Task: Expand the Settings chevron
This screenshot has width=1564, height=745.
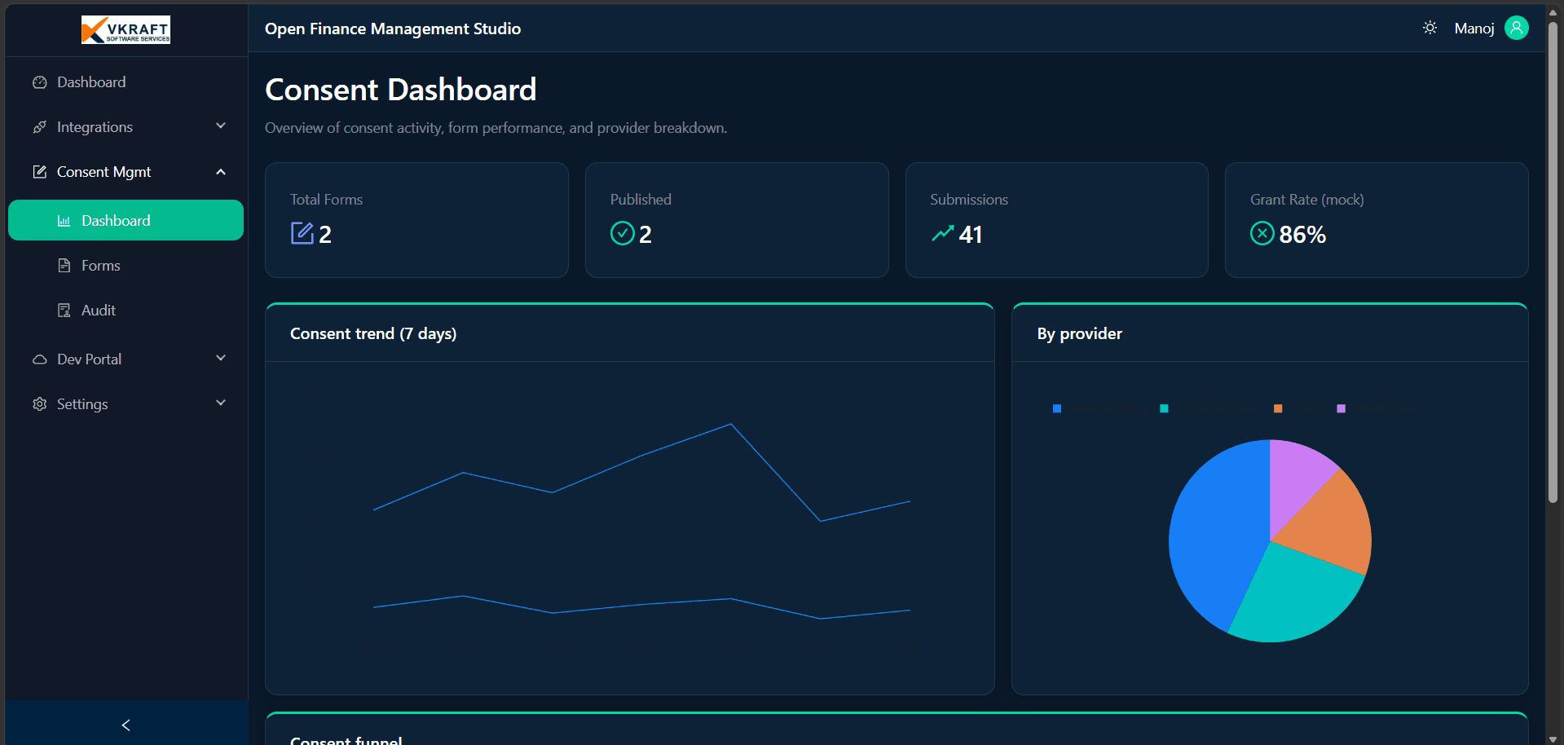Action: pos(221,403)
